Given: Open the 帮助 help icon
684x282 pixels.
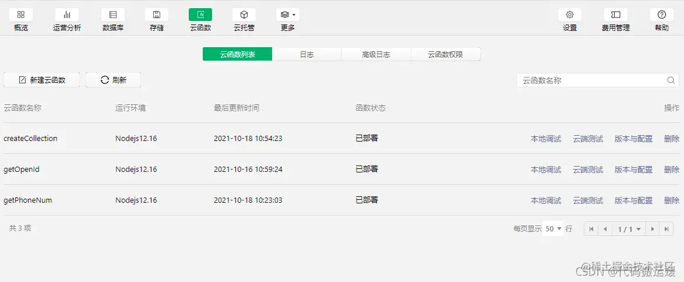Looking at the screenshot, I should pyautogui.click(x=662, y=15).
